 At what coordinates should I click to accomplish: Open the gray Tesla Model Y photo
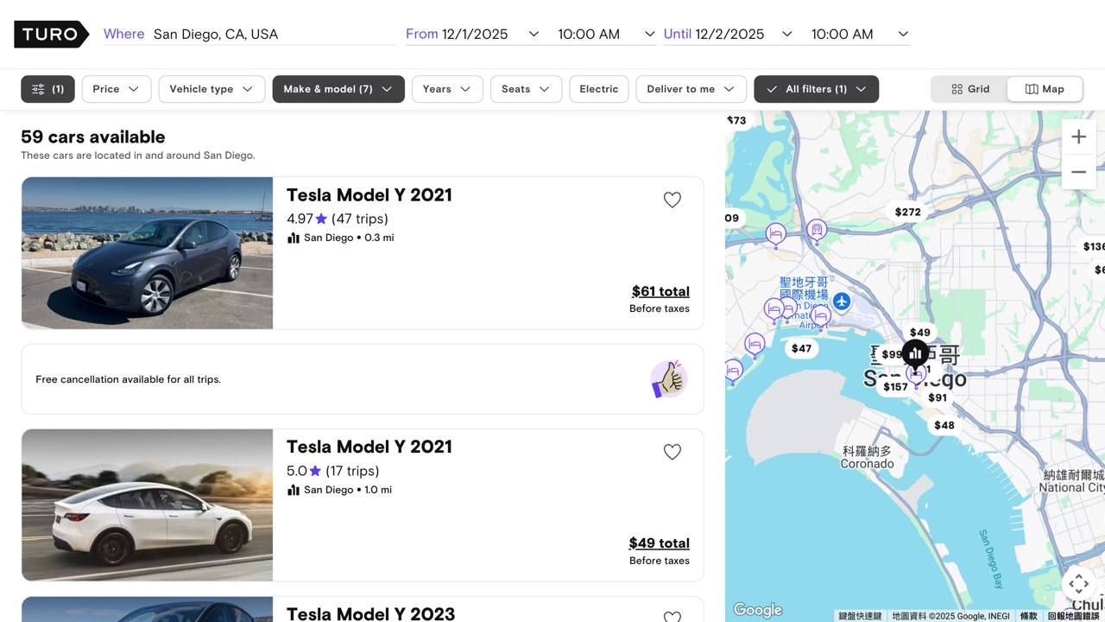point(147,253)
